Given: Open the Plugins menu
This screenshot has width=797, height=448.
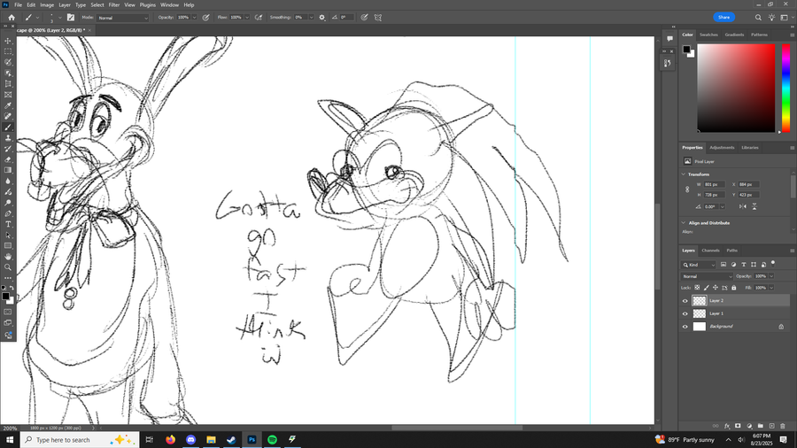Looking at the screenshot, I should point(147,5).
